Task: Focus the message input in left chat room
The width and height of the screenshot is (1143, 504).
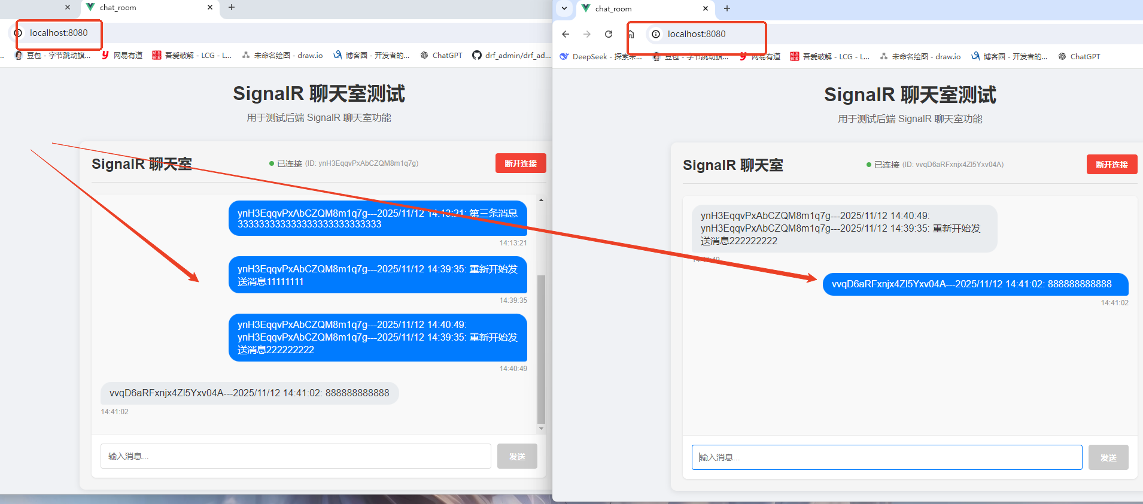Action: click(x=296, y=456)
